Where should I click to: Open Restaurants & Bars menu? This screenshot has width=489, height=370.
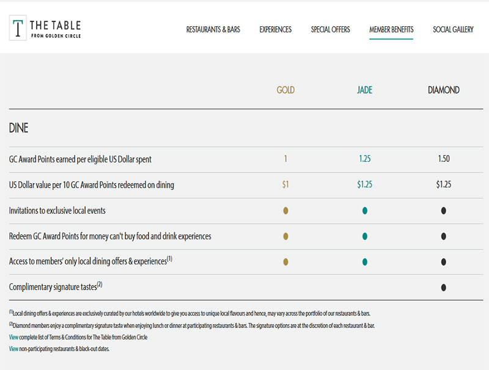[213, 29]
